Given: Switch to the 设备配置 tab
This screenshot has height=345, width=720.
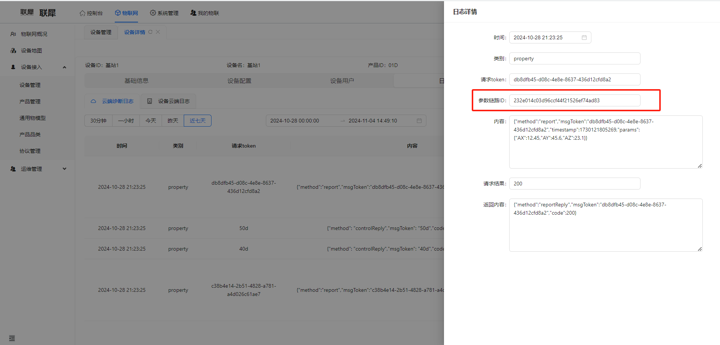Looking at the screenshot, I should (239, 81).
